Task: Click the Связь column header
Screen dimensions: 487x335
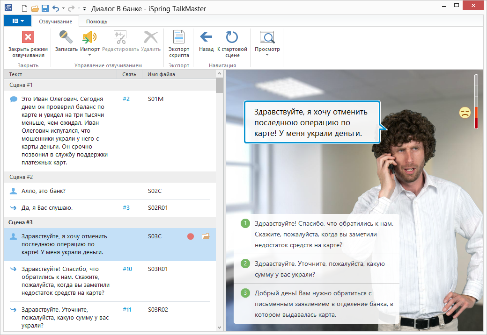Action: pyautogui.click(x=130, y=74)
